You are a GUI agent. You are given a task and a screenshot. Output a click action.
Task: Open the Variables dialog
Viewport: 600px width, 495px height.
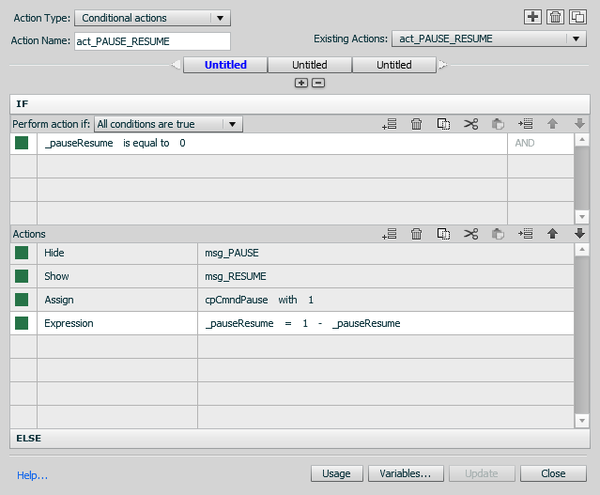pos(406,473)
